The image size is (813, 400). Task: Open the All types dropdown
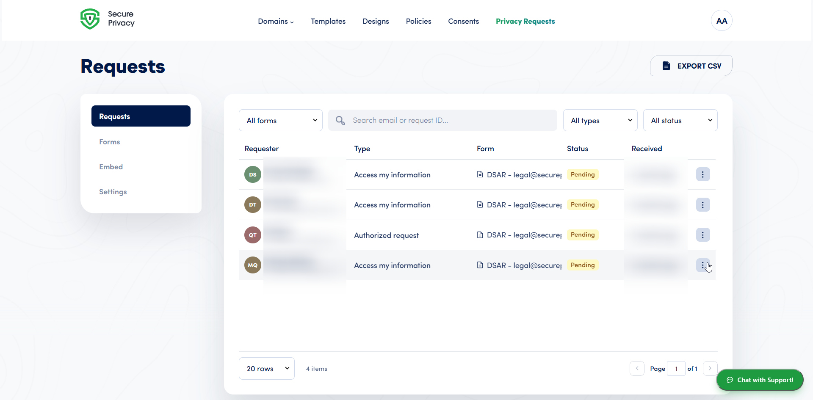(600, 120)
